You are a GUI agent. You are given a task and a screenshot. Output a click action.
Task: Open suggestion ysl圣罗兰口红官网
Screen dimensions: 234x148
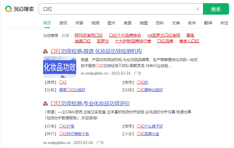164,36
